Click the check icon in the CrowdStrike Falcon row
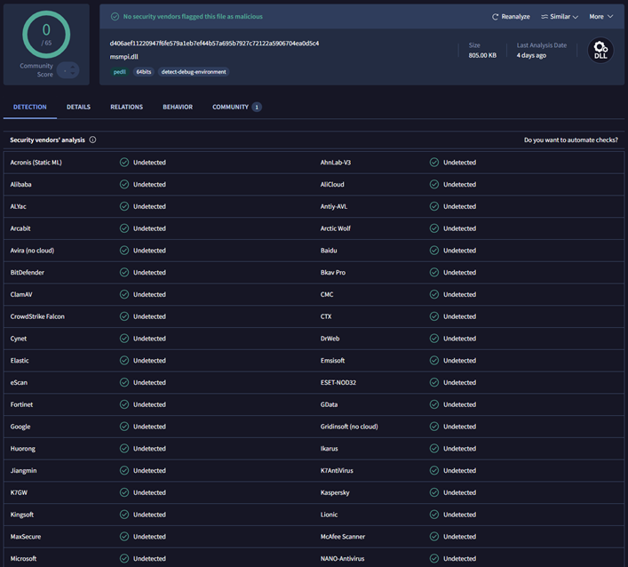This screenshot has width=628, height=567. coord(124,316)
